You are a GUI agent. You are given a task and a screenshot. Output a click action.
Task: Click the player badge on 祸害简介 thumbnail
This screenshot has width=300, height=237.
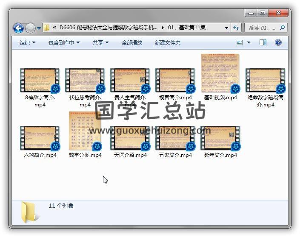[x=191, y=89]
